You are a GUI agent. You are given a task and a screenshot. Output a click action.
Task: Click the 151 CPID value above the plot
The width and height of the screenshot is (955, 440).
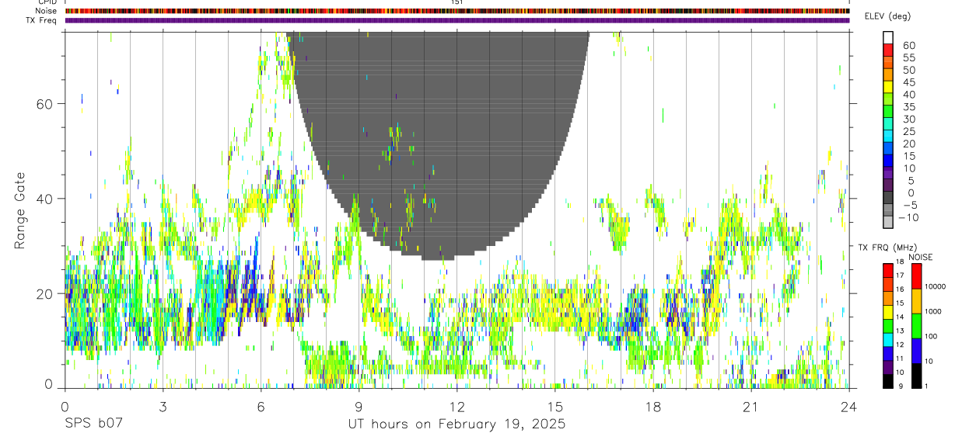(x=457, y=2)
